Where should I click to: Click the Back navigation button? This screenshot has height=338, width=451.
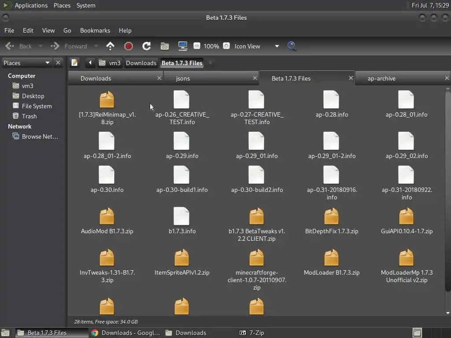coord(18,46)
